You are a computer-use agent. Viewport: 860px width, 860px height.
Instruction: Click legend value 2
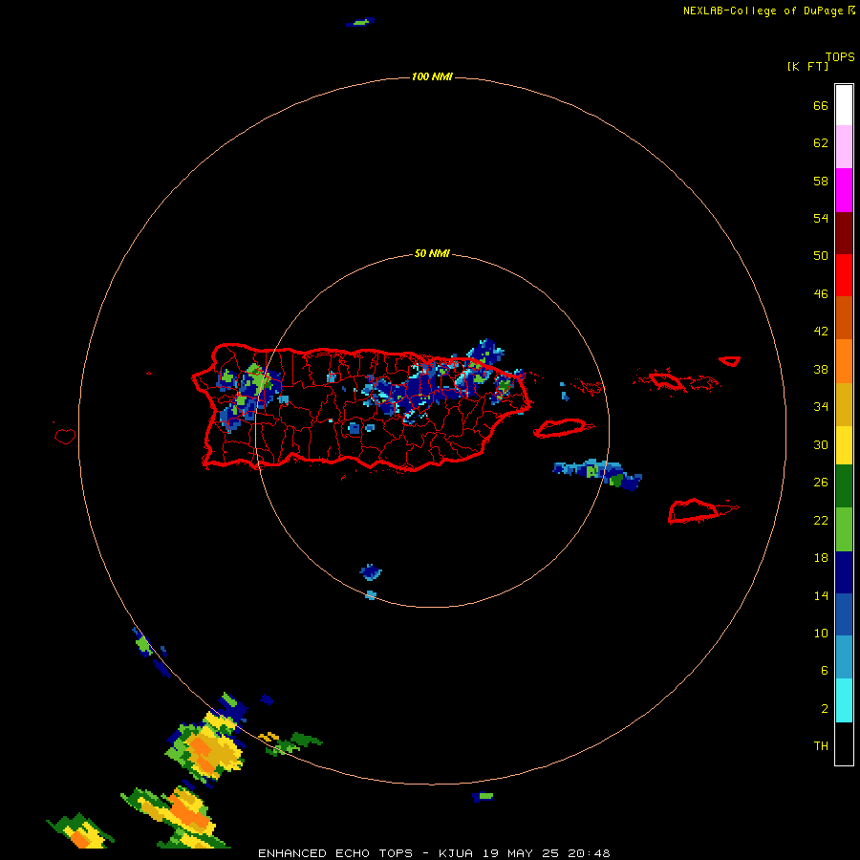click(x=824, y=709)
